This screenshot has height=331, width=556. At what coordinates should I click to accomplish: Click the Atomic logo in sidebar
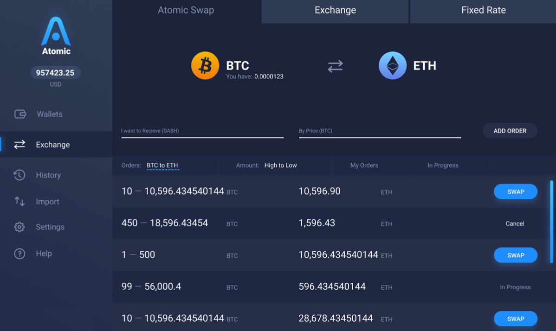tap(56, 36)
